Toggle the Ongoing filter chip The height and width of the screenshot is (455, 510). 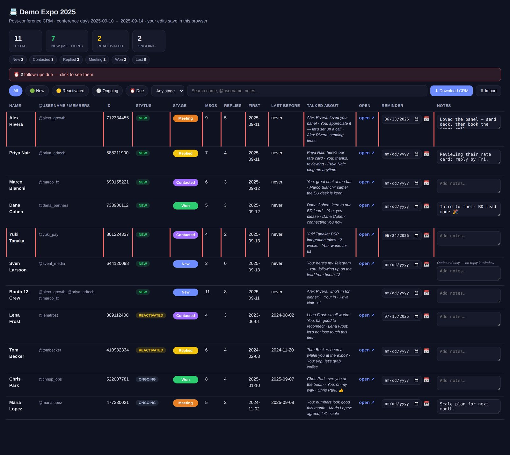pos(107,91)
